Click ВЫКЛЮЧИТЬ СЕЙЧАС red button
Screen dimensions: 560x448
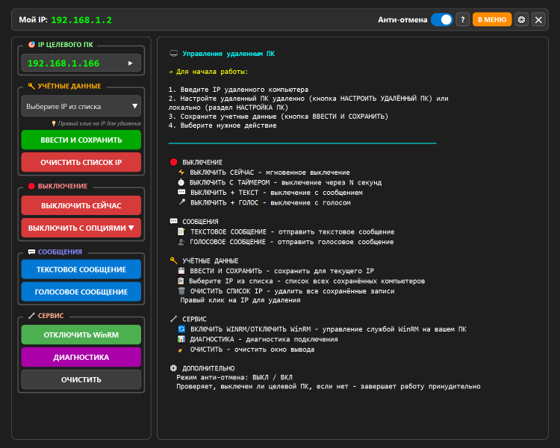click(x=81, y=205)
